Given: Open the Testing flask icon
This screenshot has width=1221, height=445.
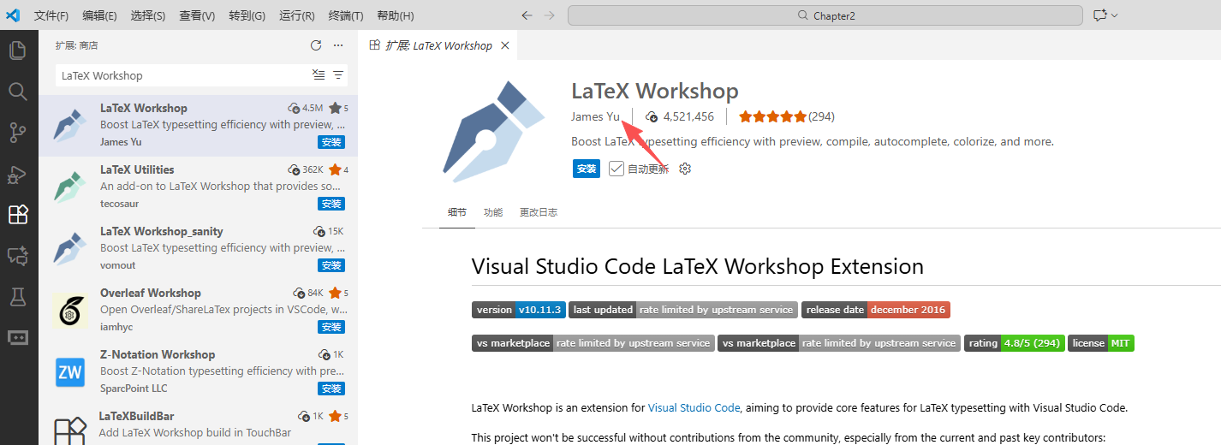Looking at the screenshot, I should (x=17, y=297).
